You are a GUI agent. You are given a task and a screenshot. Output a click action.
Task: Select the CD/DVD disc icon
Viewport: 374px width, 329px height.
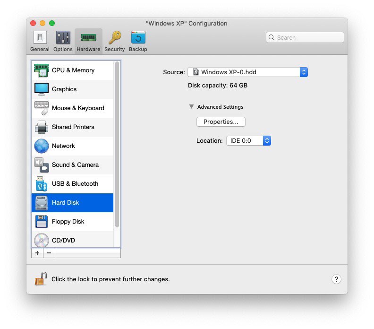42,240
